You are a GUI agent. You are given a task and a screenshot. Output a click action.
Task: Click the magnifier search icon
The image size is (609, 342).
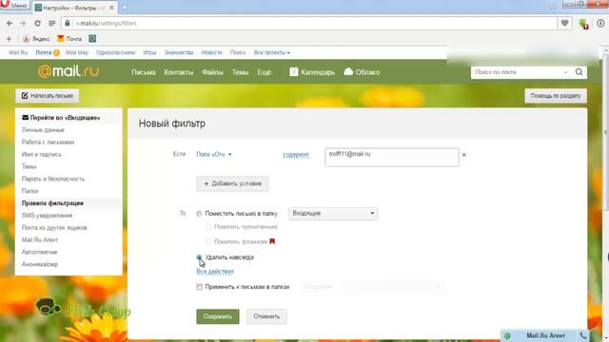click(x=579, y=72)
